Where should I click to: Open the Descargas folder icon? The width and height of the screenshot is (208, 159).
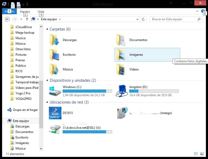tap(54, 40)
